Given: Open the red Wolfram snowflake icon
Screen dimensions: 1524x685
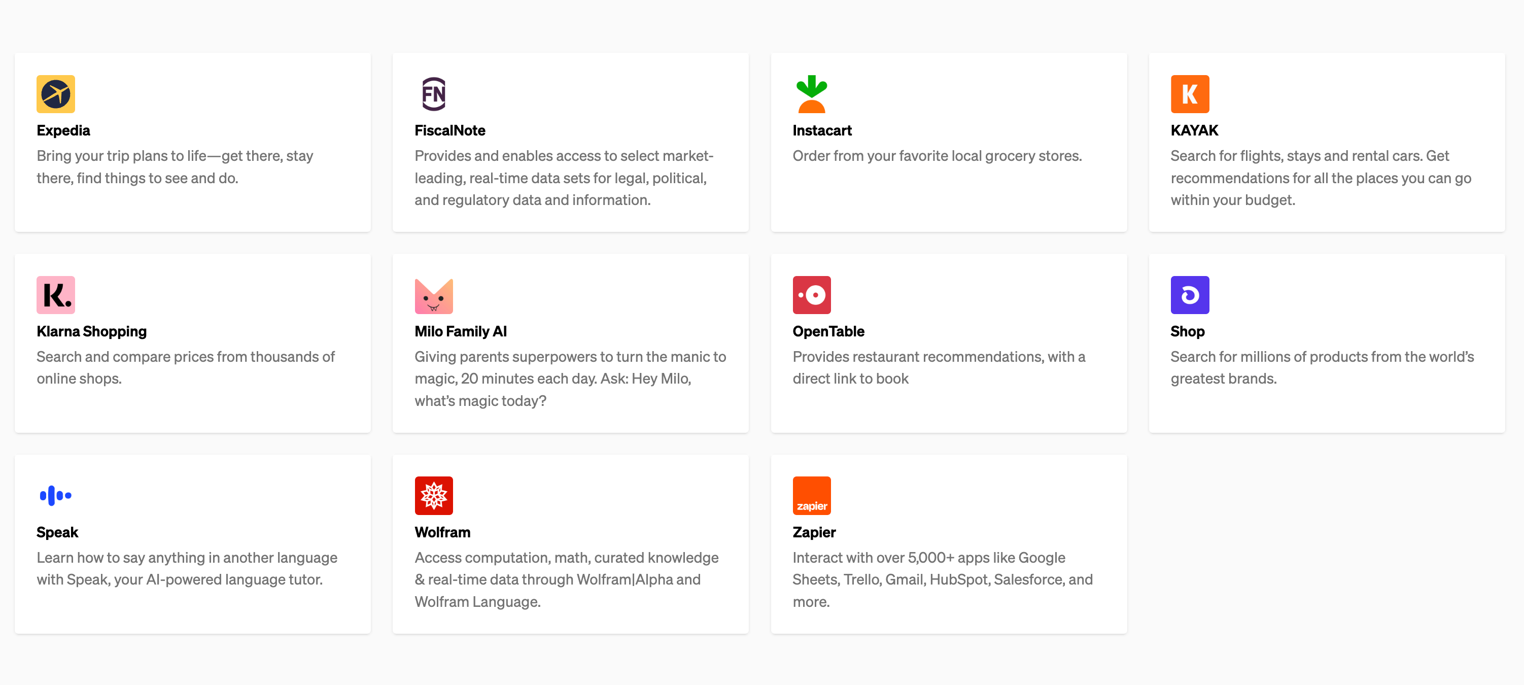Looking at the screenshot, I should [x=434, y=496].
